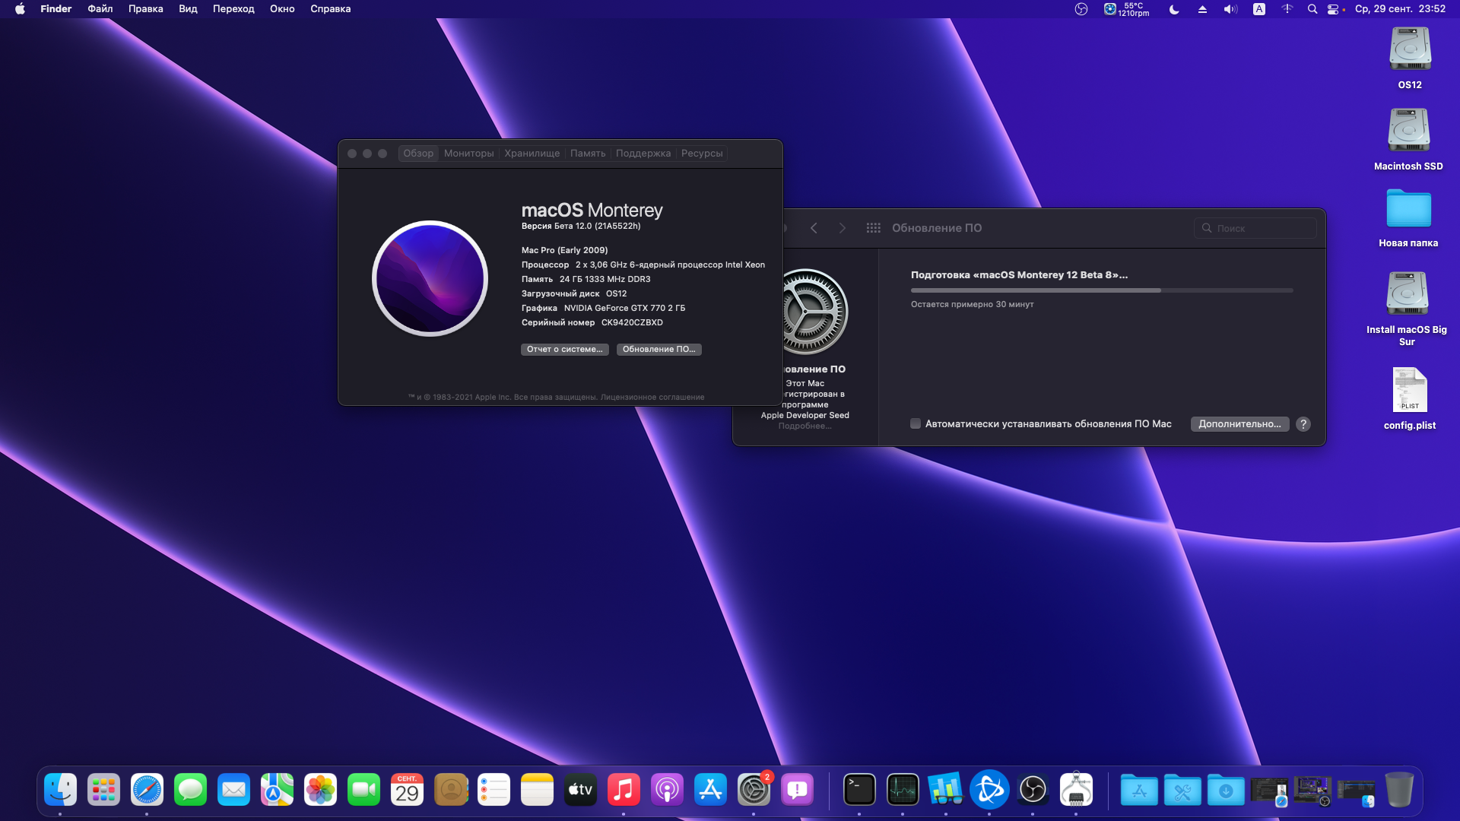
Task: Open Contacts app in the Dock
Action: click(x=450, y=790)
